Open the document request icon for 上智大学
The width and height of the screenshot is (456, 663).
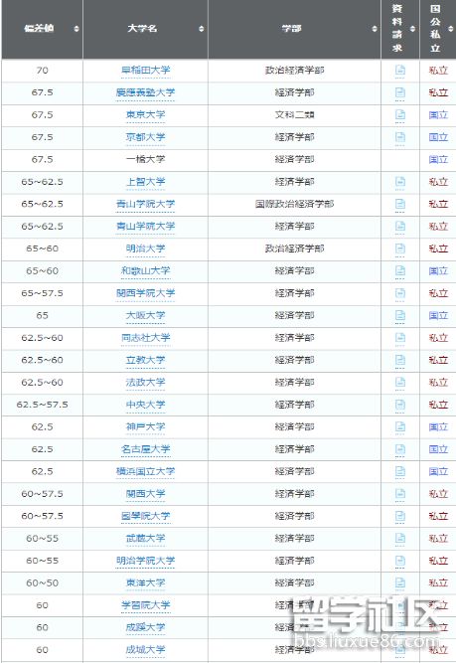pos(399,181)
